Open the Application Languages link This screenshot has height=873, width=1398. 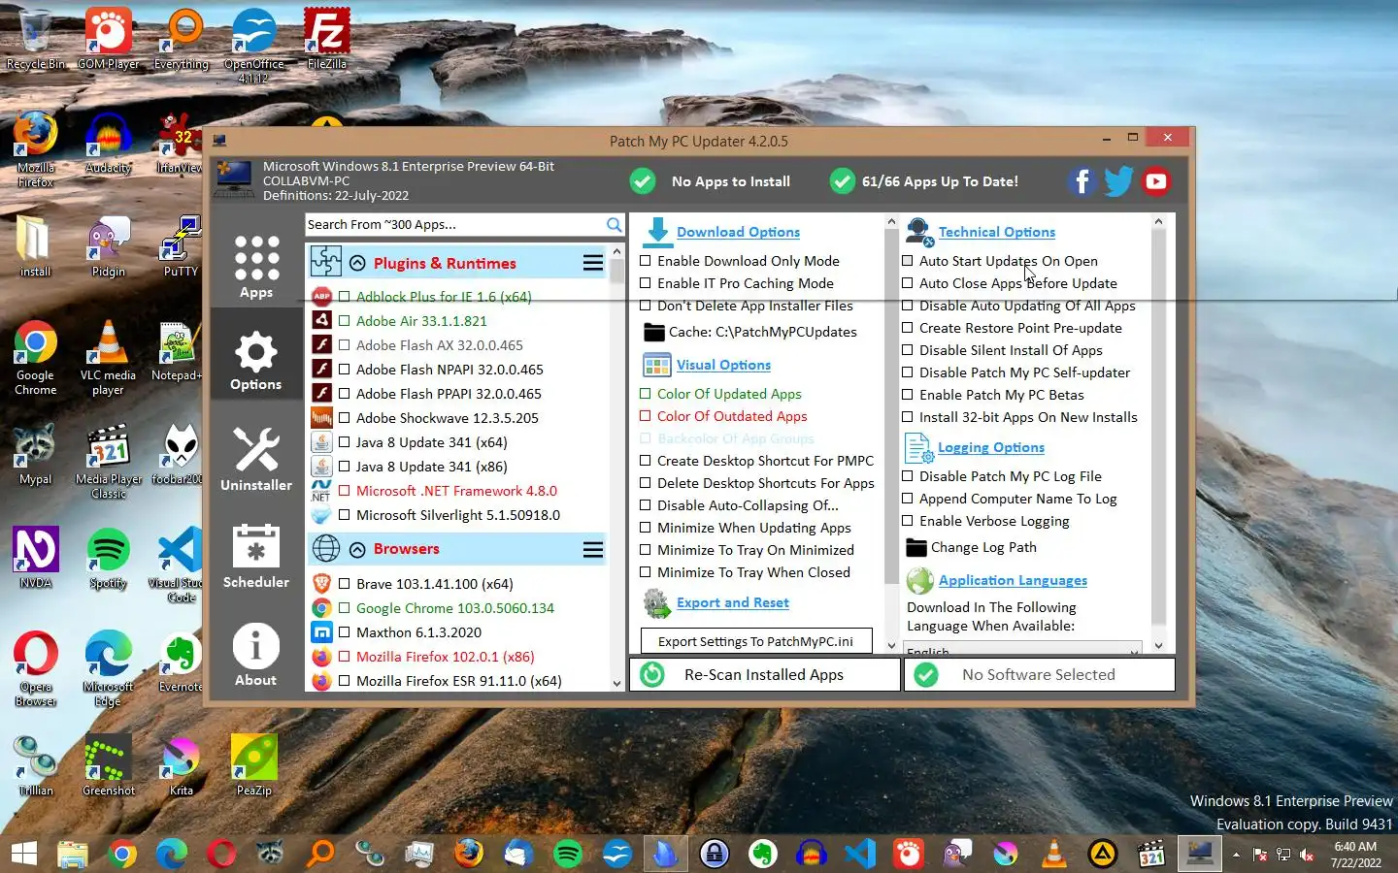point(1013,580)
